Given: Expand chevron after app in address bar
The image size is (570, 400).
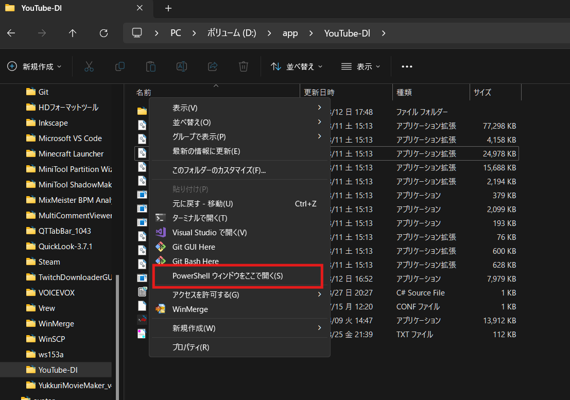Looking at the screenshot, I should click(x=311, y=33).
